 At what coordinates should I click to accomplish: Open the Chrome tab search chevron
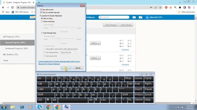point(180,2)
